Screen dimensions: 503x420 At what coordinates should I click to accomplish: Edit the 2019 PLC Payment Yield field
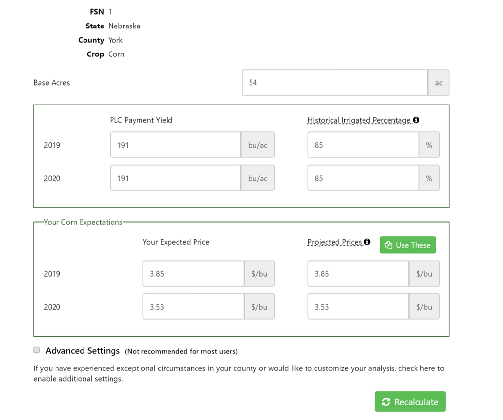click(x=175, y=145)
